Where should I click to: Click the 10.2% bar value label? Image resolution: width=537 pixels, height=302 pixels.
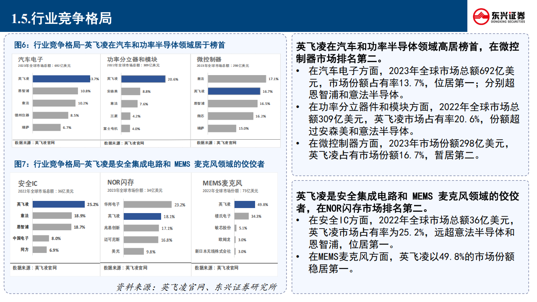[83, 103]
